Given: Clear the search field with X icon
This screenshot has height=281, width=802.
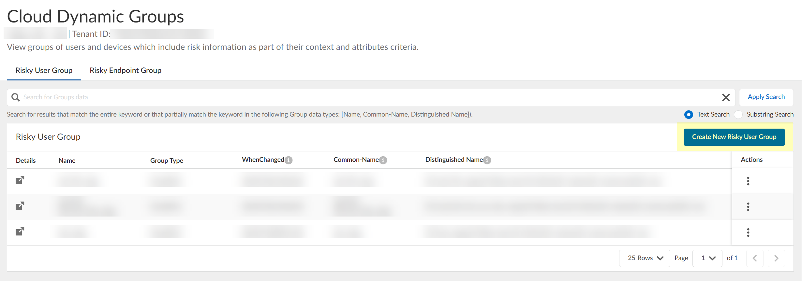Looking at the screenshot, I should (x=726, y=97).
